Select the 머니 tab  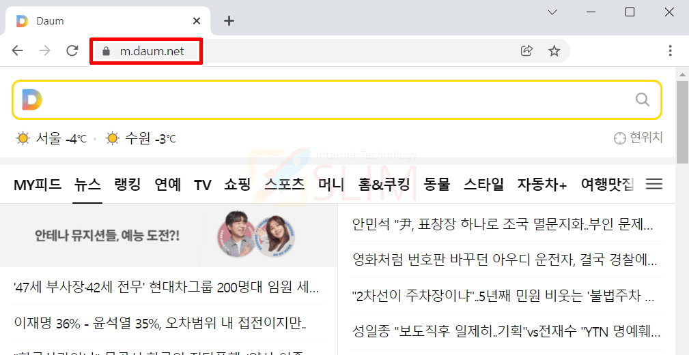coord(331,185)
